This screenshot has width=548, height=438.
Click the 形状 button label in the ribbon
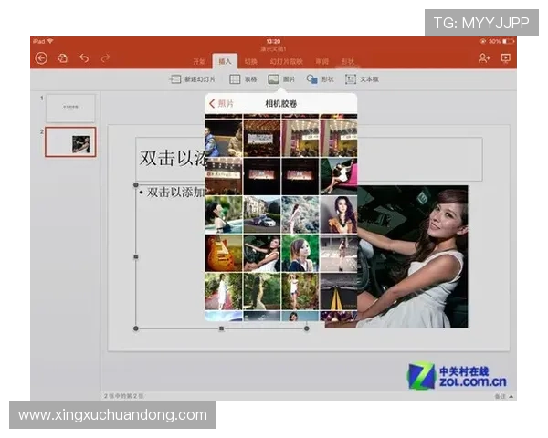click(328, 79)
